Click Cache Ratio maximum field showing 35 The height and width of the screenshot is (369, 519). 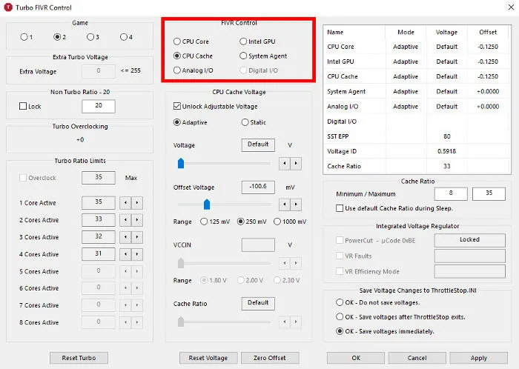[489, 193]
